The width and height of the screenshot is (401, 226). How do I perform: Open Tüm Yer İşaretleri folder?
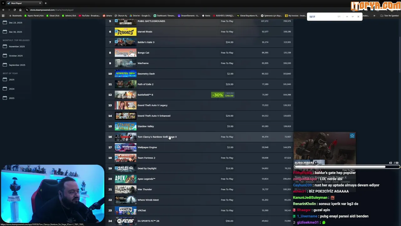[390, 16]
